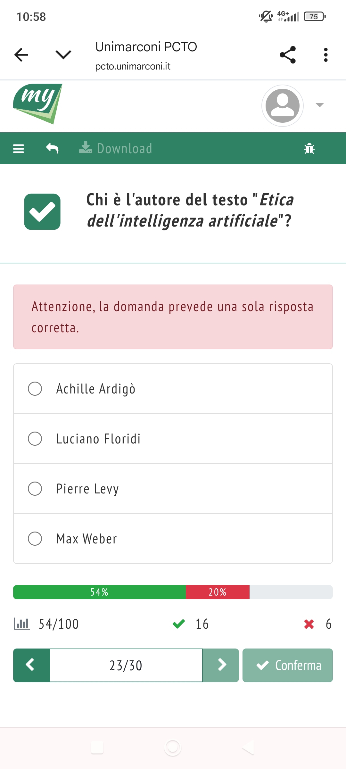Click Download in the green toolbar
Screen dimensions: 346x769
tap(116, 149)
